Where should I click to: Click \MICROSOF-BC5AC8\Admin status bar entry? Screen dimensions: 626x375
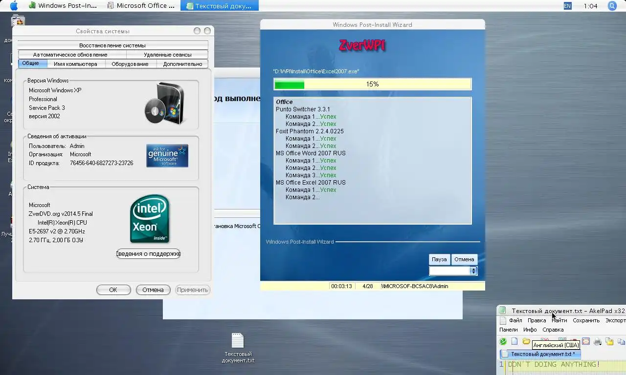point(415,286)
